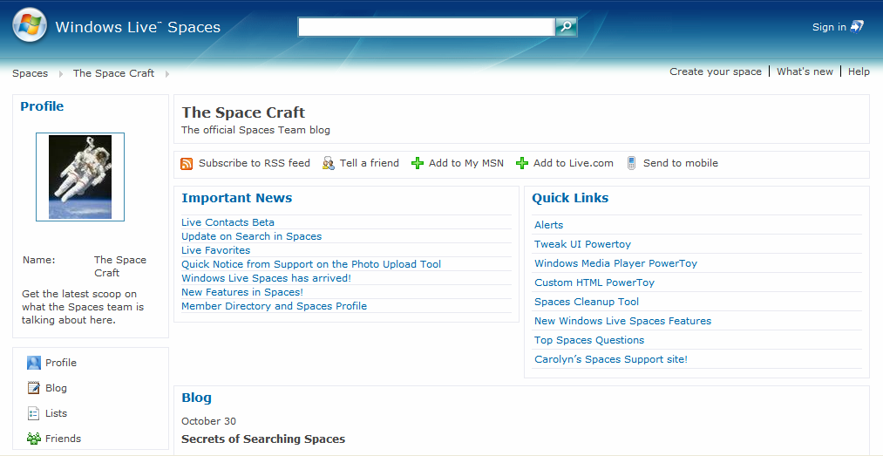Screen dimensions: 883x456
Task: Click the Friends text in sidebar navigation
Action: (x=63, y=439)
